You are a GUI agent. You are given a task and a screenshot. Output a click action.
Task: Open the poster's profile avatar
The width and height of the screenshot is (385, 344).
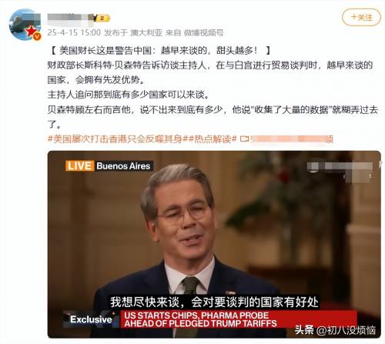(25, 25)
